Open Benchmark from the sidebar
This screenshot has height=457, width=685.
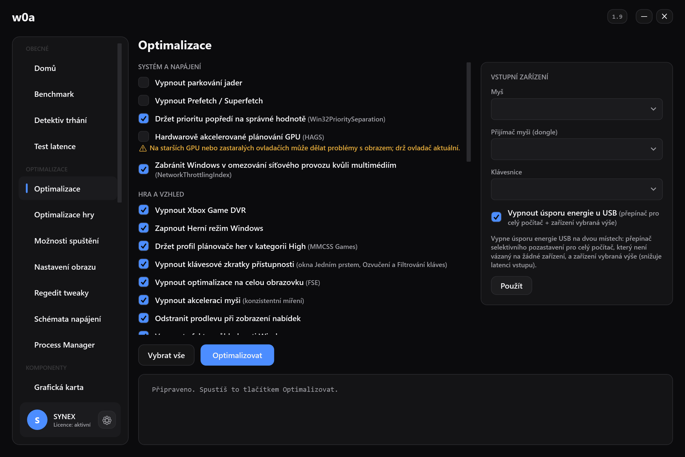[x=68, y=94]
